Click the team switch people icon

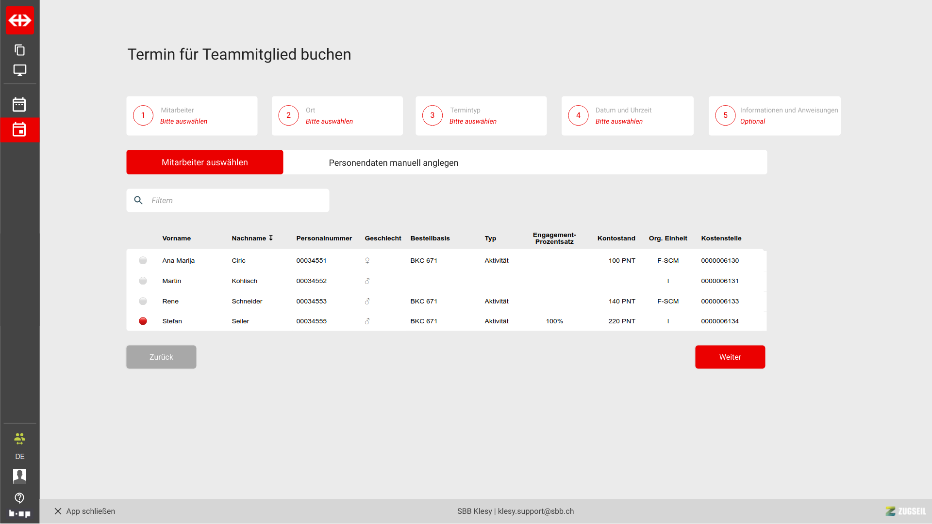(x=19, y=439)
